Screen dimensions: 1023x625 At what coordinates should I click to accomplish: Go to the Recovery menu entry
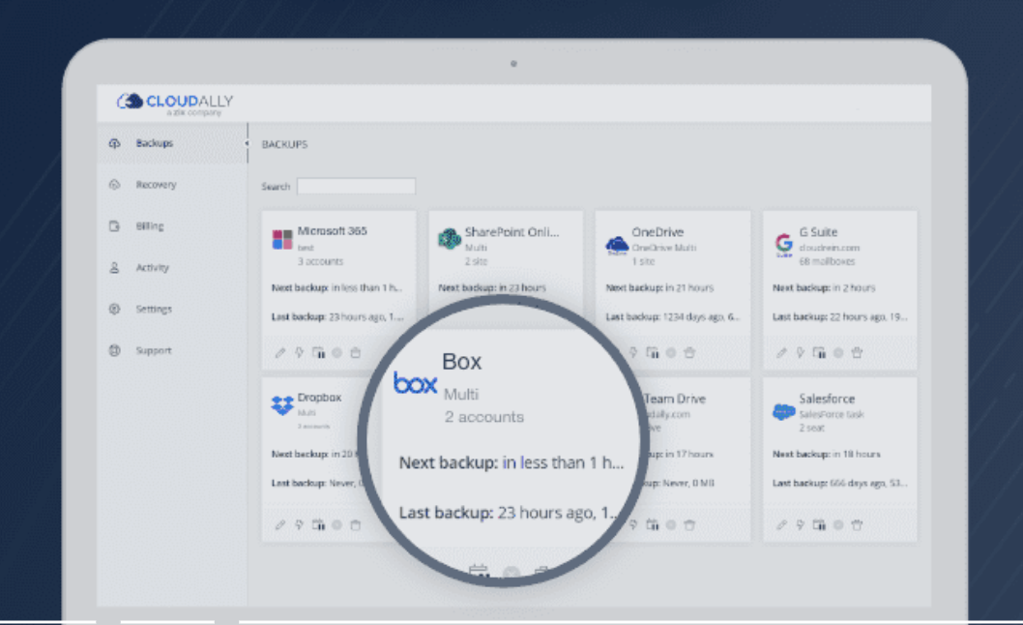click(x=157, y=184)
